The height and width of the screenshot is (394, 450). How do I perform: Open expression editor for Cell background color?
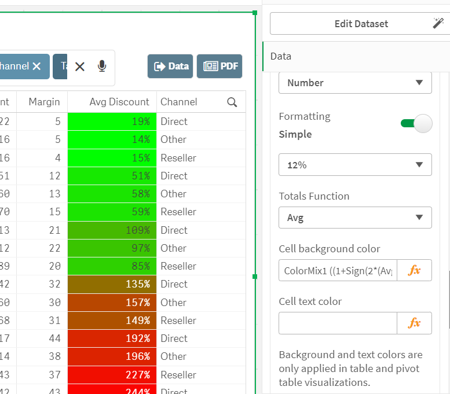[414, 270]
